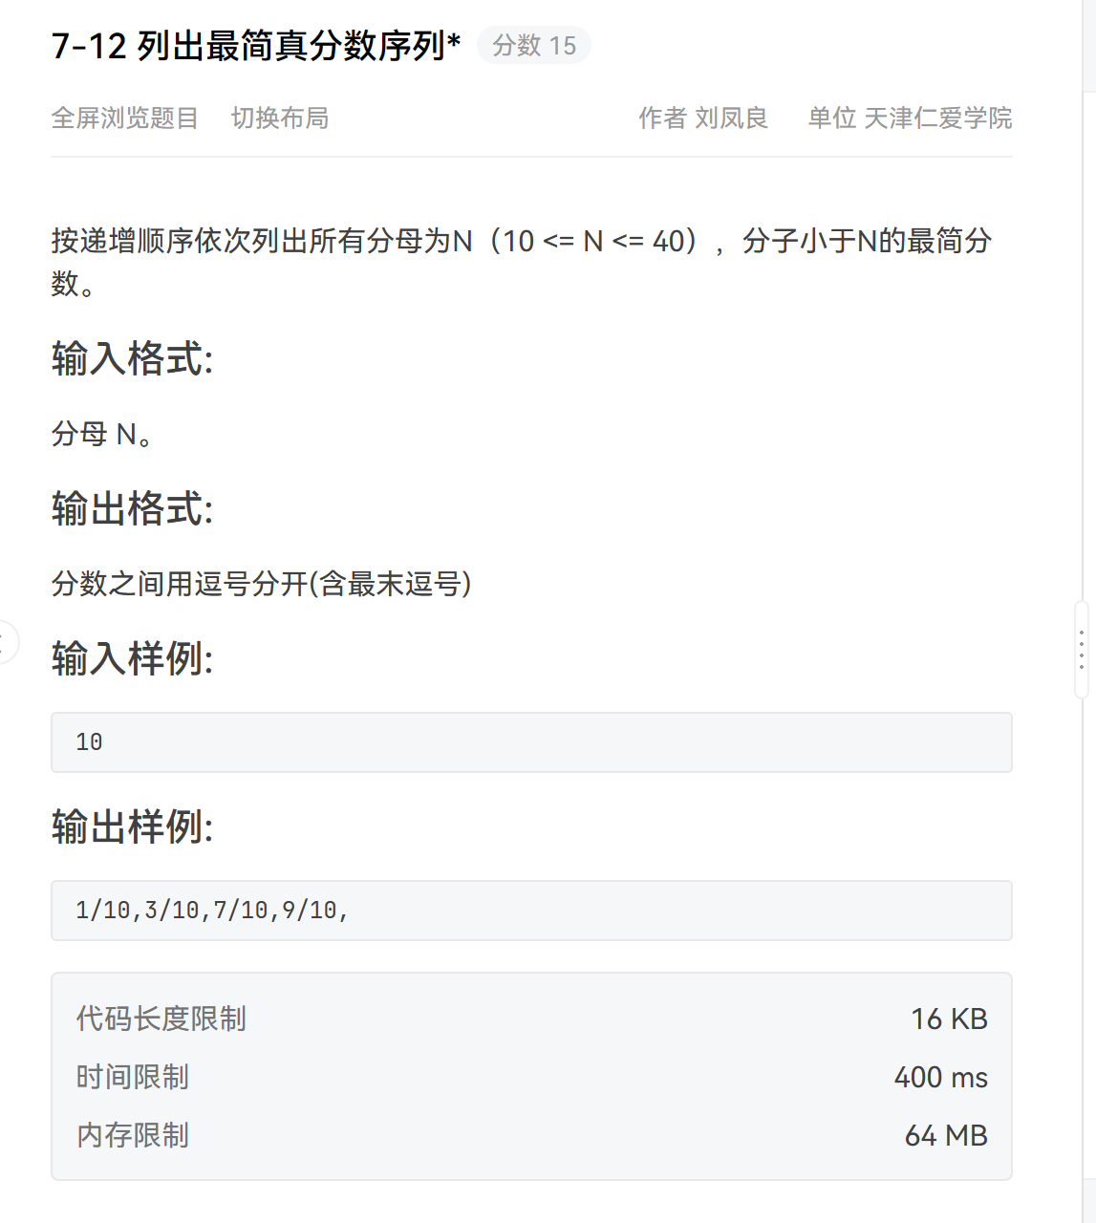1096x1223 pixels.
Task: Click the problem description paragraph about 分母为N
Action: coord(521,242)
